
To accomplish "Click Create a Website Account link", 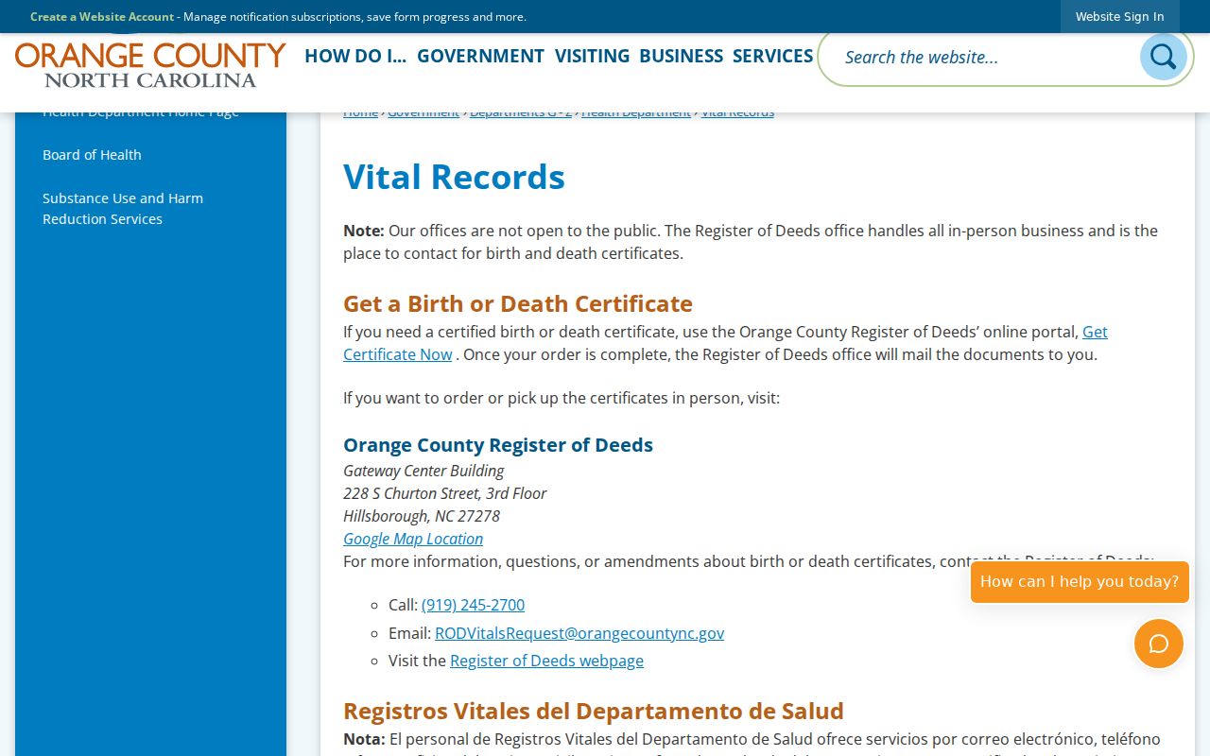I will click(x=102, y=16).
